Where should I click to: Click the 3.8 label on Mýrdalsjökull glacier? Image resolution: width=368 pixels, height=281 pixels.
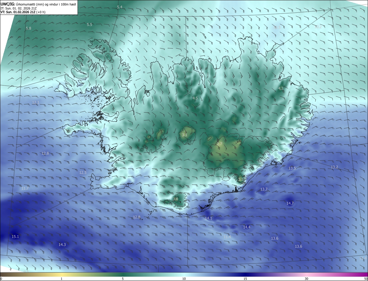[x=175, y=199]
